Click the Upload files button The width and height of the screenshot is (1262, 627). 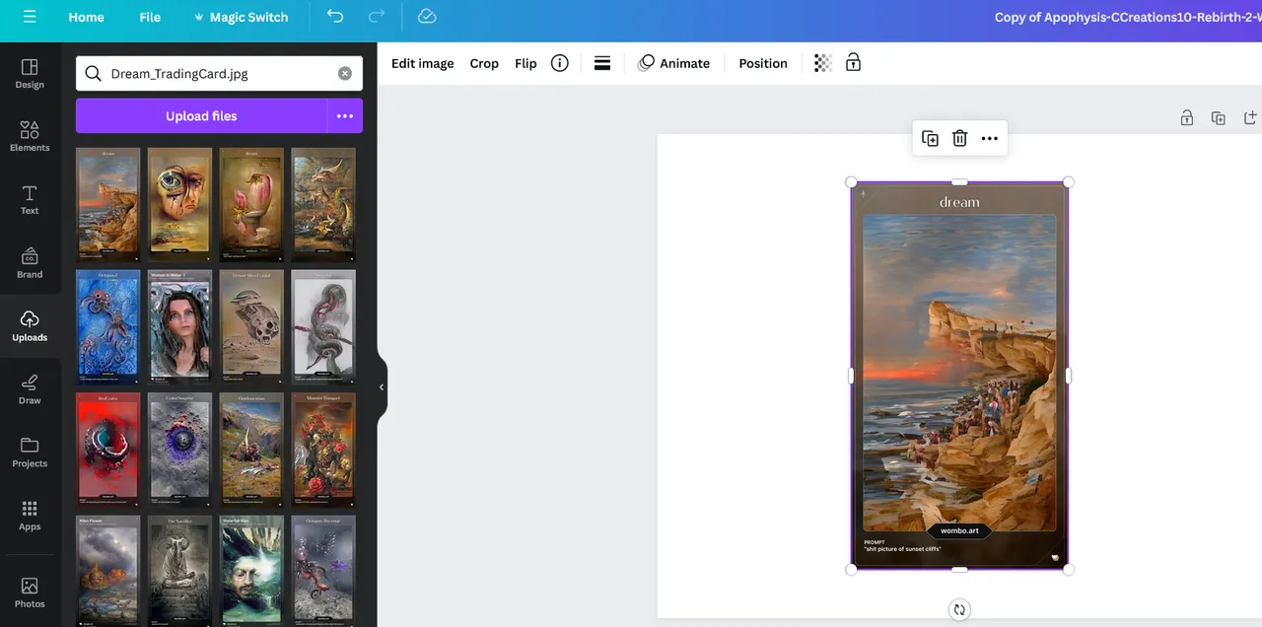(x=201, y=115)
